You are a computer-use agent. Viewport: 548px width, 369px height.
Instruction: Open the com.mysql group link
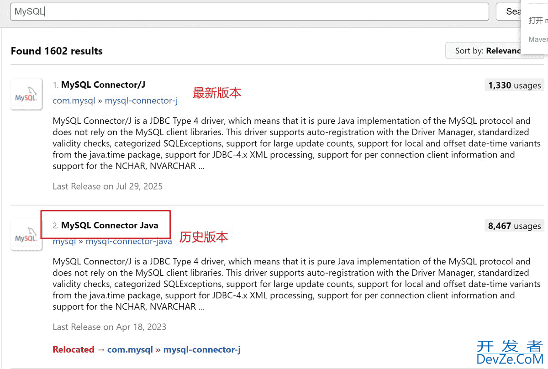(x=74, y=100)
